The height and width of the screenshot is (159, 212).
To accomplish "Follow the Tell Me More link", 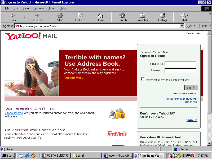I will point(74,78).
